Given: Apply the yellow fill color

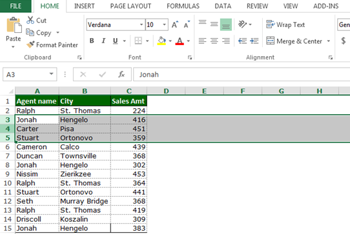Looking at the screenshot, I should tap(161, 41).
